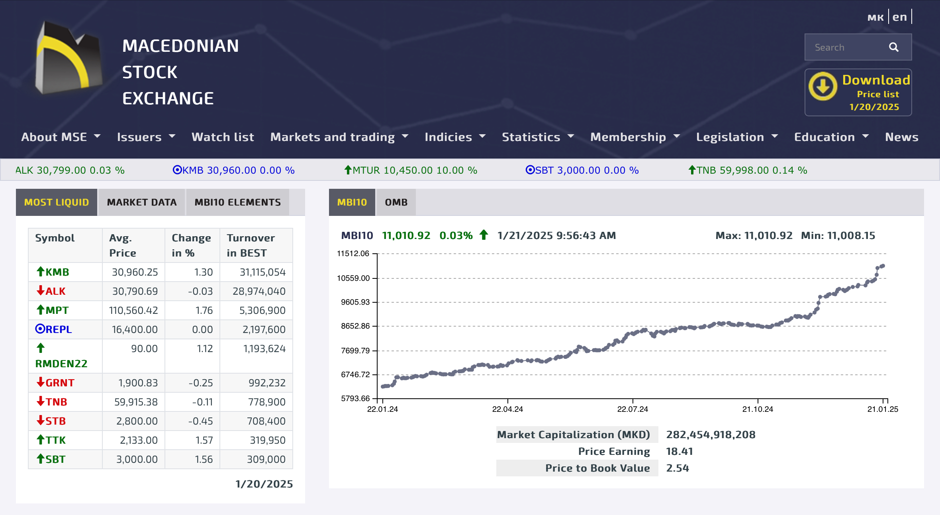Open the Markets and trading menu
940x515 pixels.
pyautogui.click(x=339, y=137)
